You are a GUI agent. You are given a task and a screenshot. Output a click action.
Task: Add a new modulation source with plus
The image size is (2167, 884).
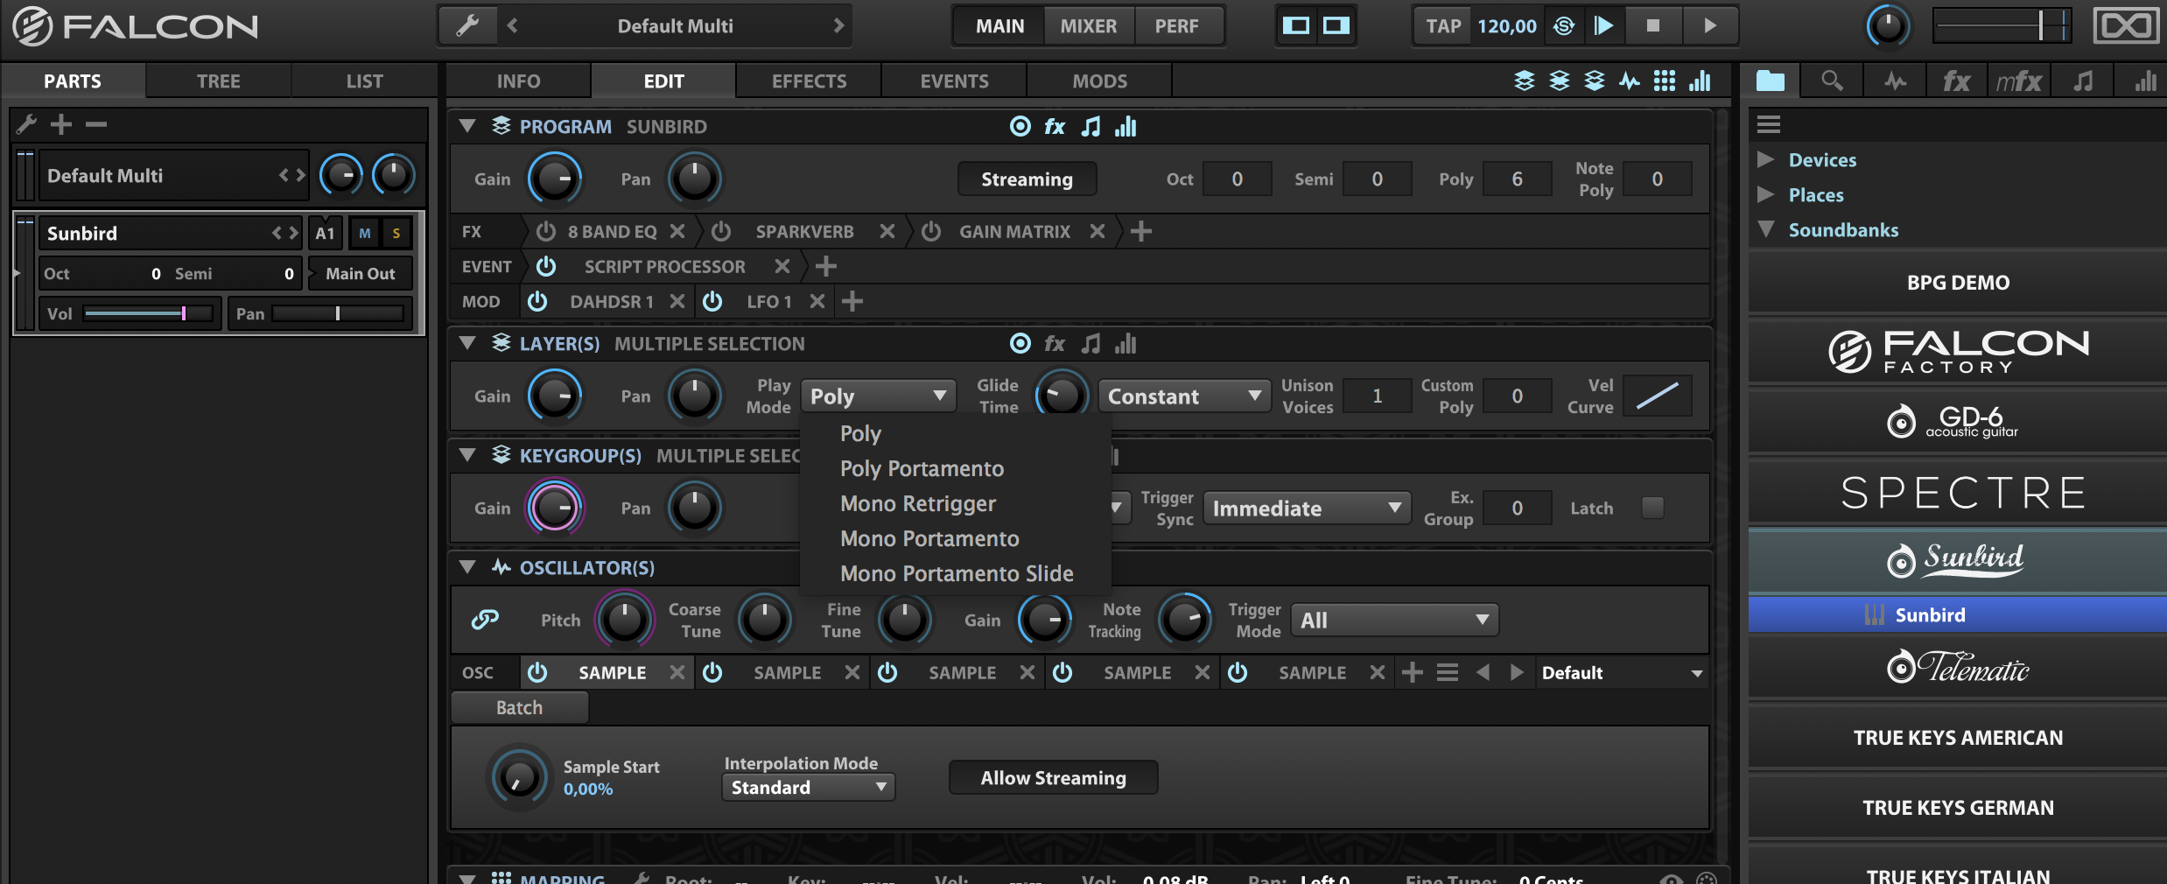852,301
